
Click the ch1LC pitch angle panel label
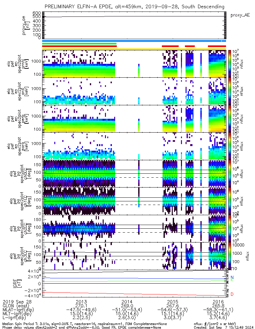tap(20, 201)
